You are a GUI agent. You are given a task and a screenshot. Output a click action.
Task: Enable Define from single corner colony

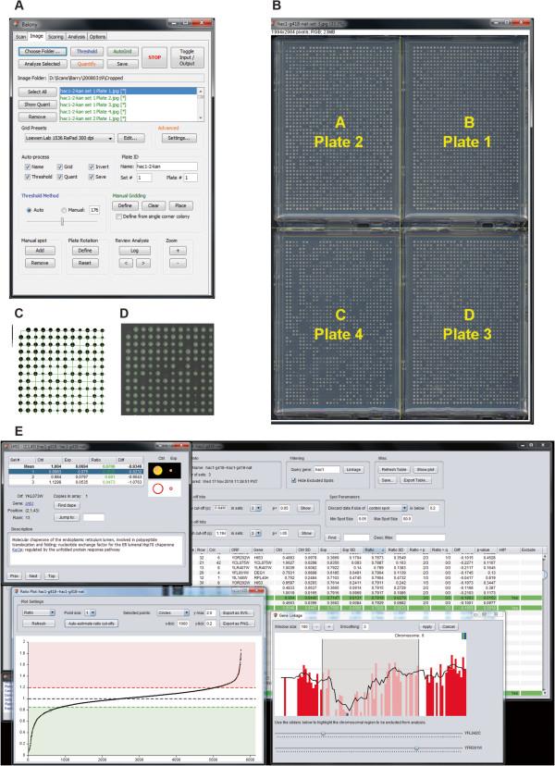point(117,216)
